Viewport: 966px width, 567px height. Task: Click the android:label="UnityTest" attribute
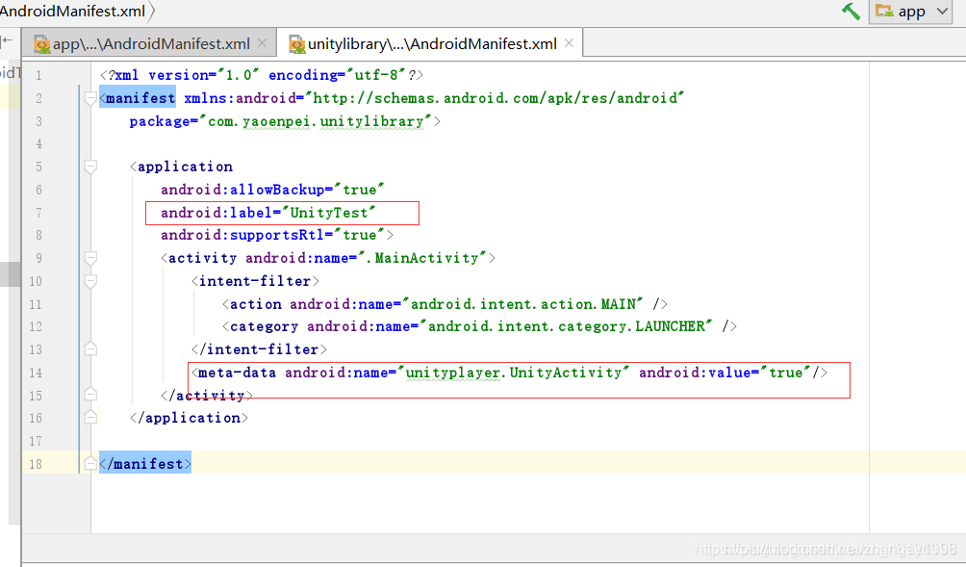click(268, 213)
